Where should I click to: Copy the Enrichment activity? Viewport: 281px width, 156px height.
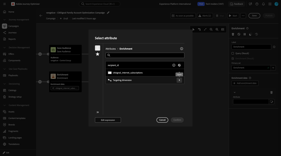tap(251, 34)
